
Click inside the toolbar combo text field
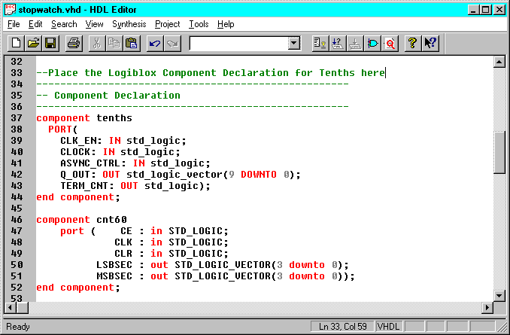coord(239,44)
